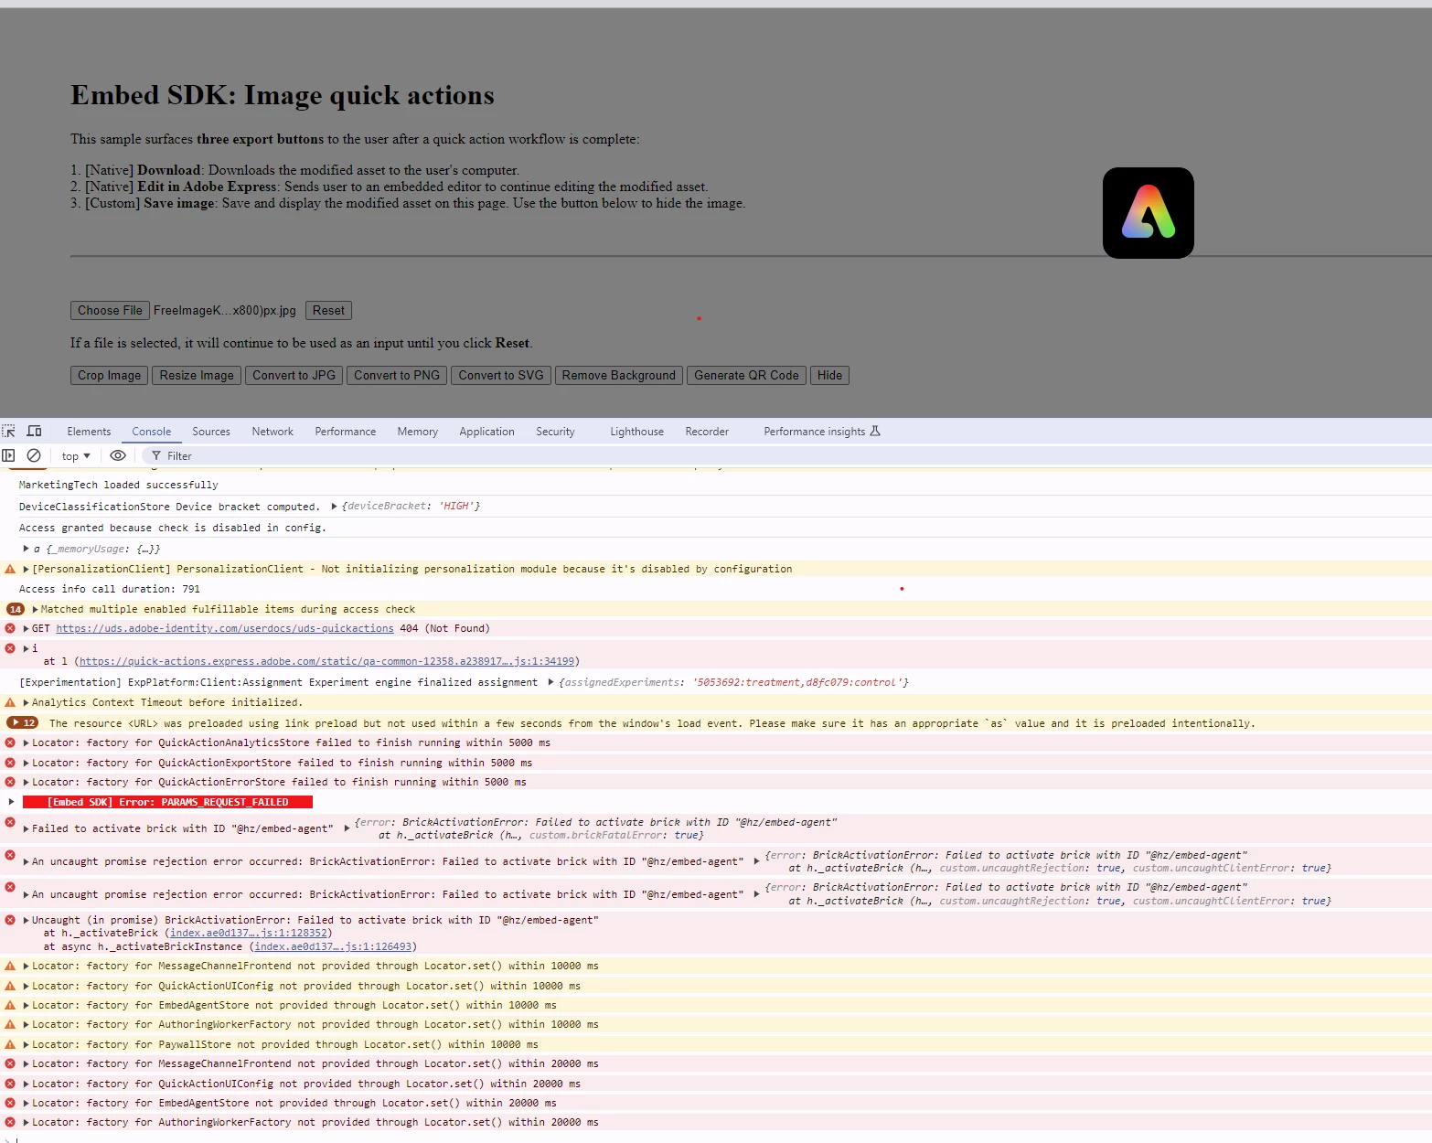Open the Memory tab
Image resolution: width=1432 pixels, height=1143 pixels.
click(418, 432)
